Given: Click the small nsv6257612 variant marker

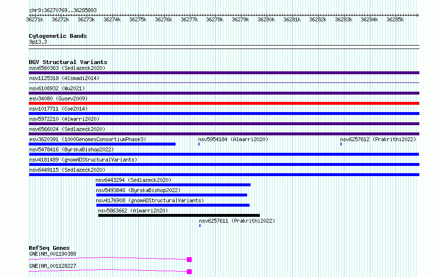Looking at the screenshot, I should pyautogui.click(x=341, y=144).
